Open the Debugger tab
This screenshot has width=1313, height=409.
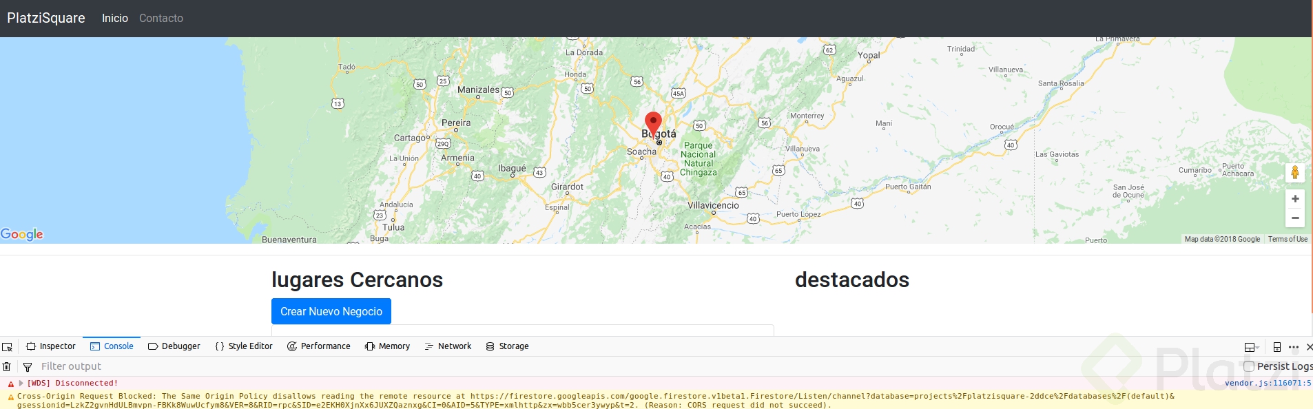tap(174, 346)
